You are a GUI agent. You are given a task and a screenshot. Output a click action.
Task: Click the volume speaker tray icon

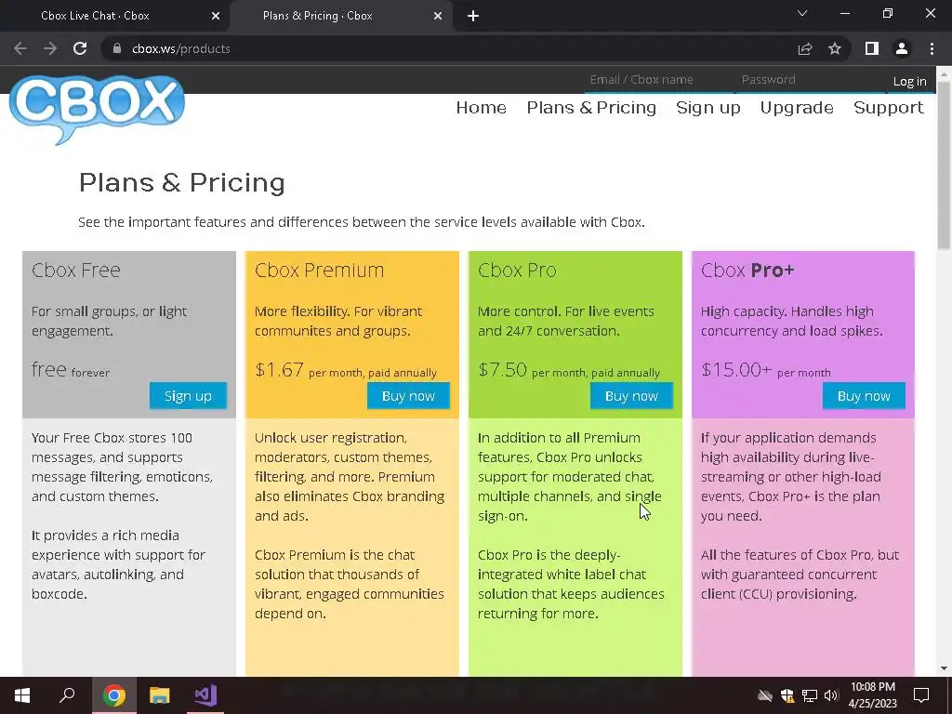pos(831,695)
